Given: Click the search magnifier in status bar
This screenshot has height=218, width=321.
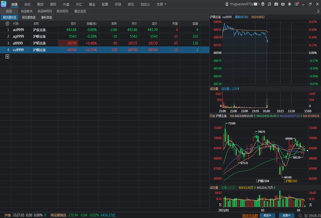Looking at the screenshot, I should pyautogui.click(x=300, y=215).
